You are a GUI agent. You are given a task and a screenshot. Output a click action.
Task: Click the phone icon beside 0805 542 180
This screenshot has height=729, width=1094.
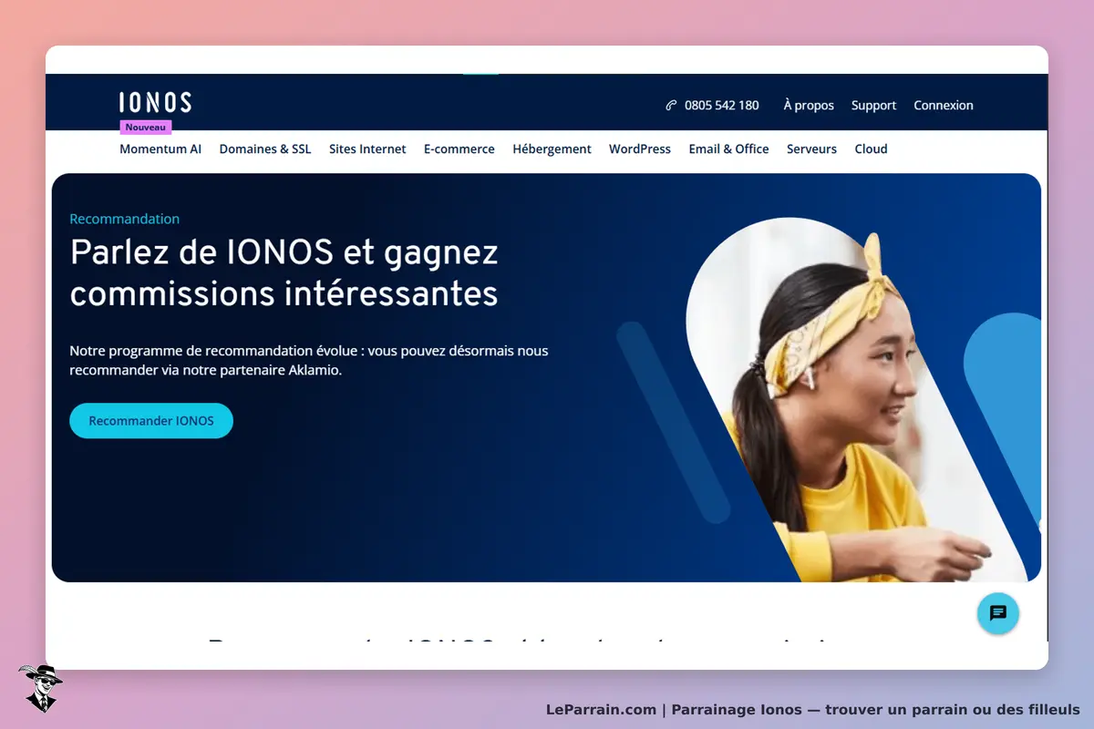[x=672, y=106]
